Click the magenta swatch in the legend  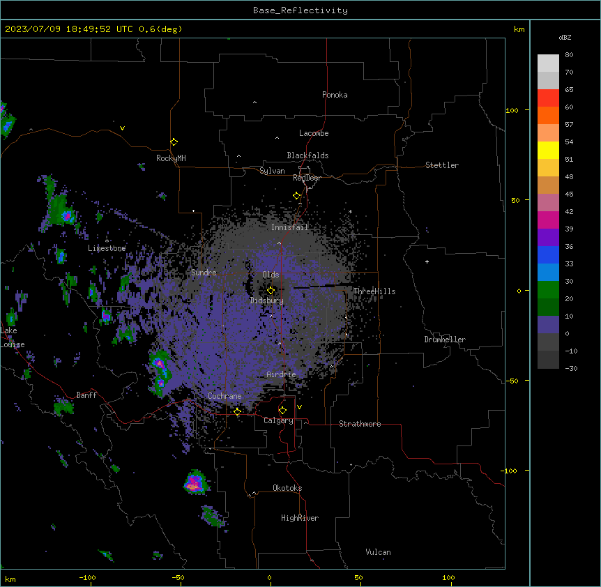[548, 220]
